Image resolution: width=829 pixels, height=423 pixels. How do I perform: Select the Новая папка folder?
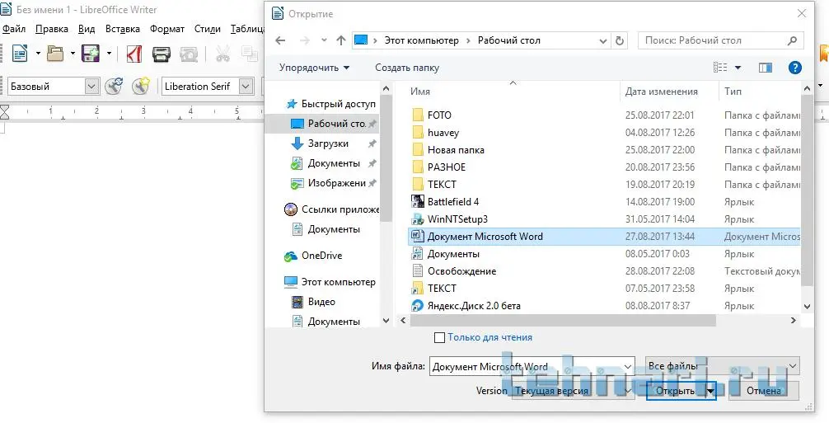[456, 149]
